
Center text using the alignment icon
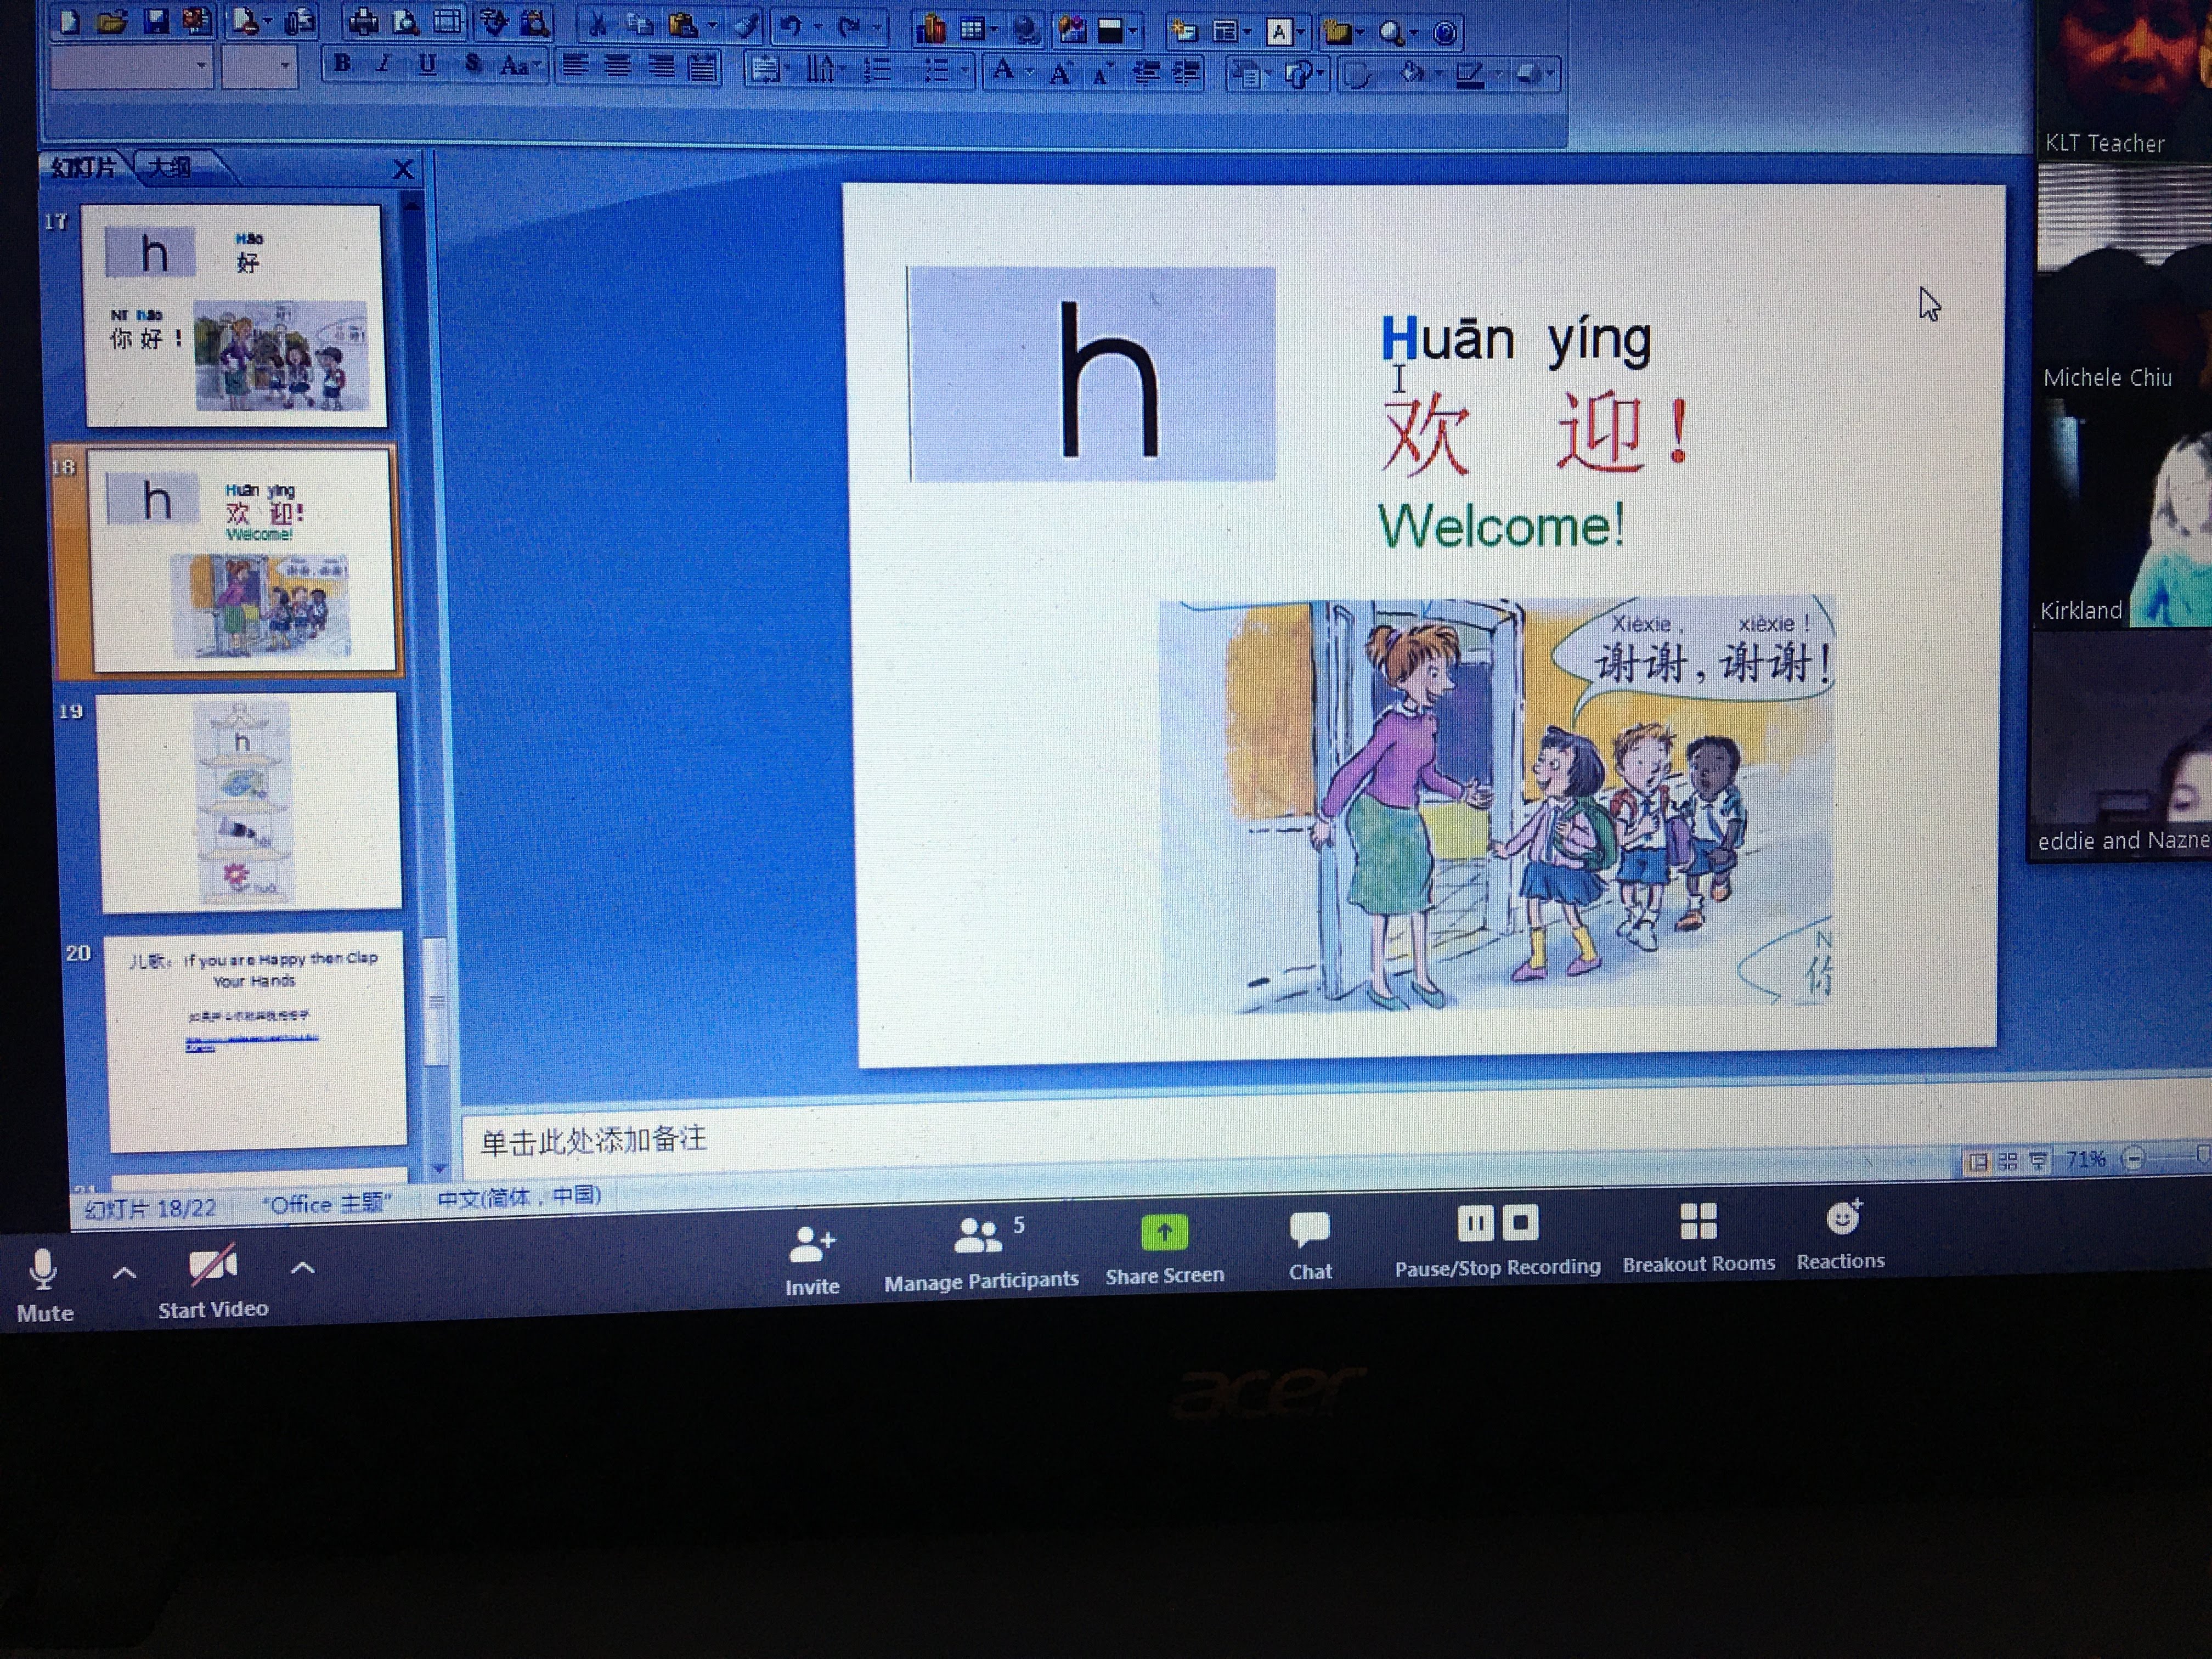[x=618, y=66]
